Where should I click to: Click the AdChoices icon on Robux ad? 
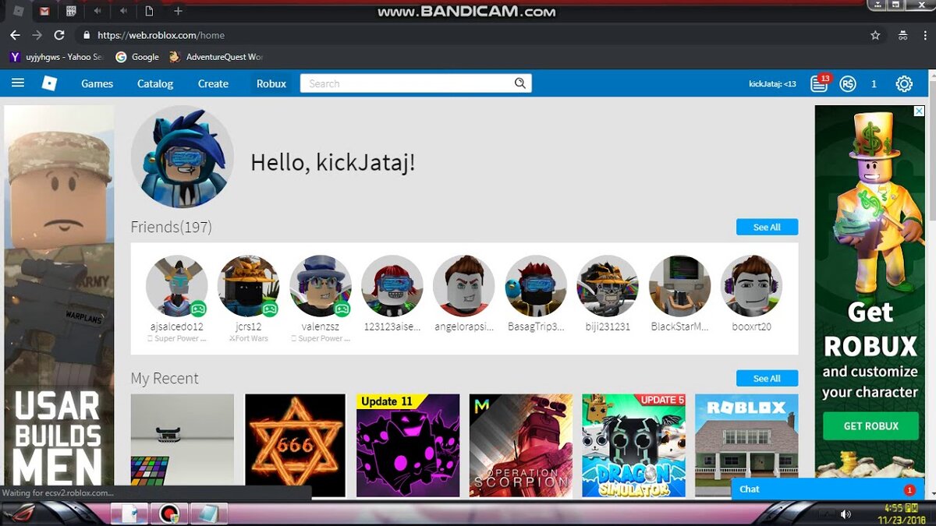point(919,111)
